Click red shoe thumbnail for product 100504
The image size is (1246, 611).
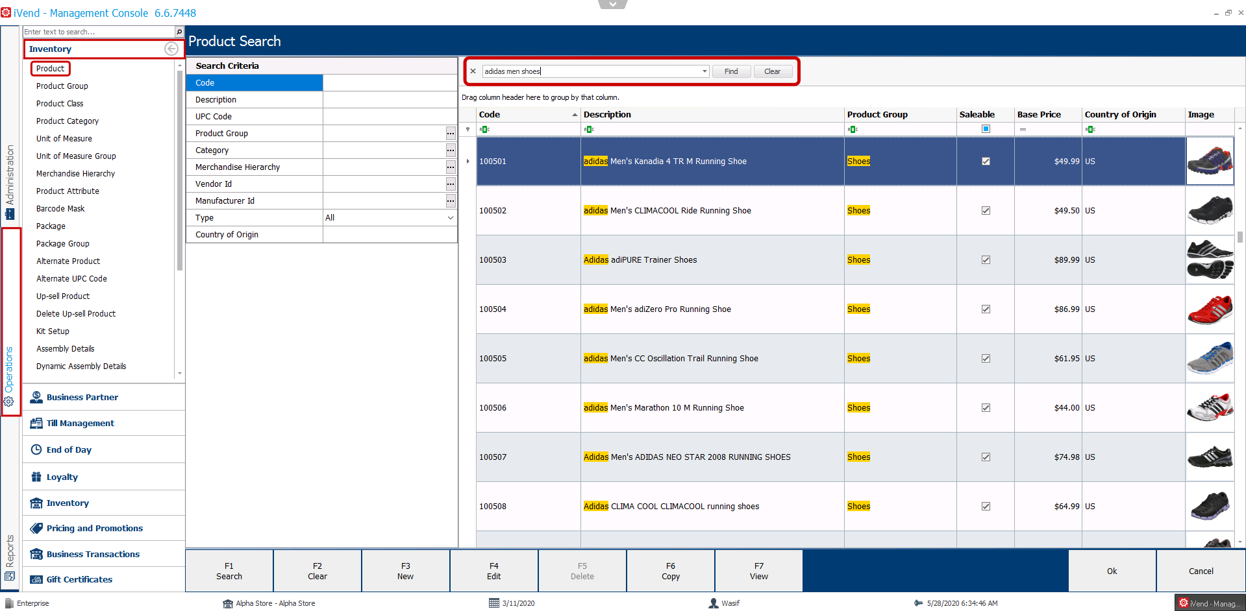[1210, 309]
